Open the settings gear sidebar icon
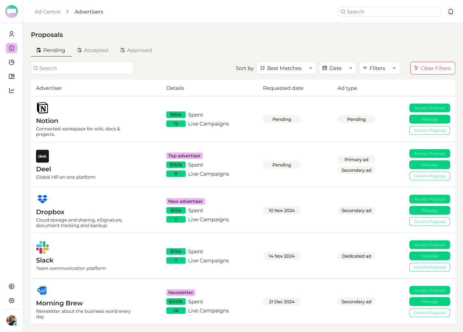463x332 pixels. (12, 301)
